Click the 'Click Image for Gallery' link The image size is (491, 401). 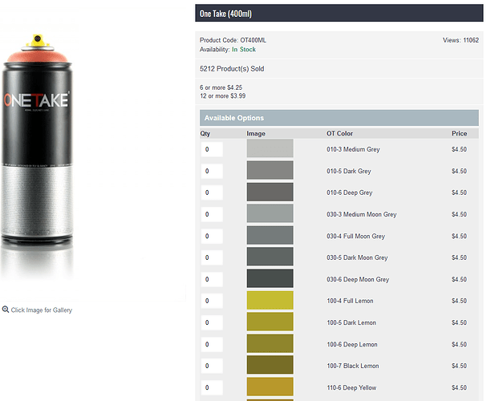(42, 310)
